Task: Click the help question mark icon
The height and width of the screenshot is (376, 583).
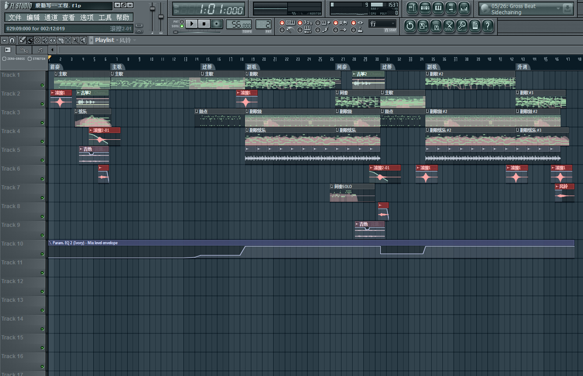Action: click(x=488, y=26)
